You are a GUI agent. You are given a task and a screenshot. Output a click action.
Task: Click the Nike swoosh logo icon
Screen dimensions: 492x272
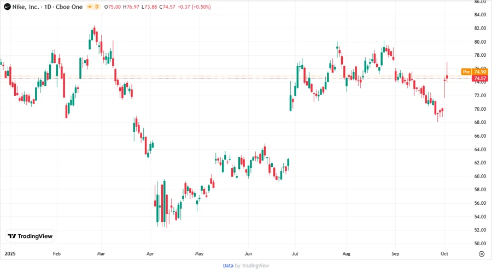coord(7,7)
